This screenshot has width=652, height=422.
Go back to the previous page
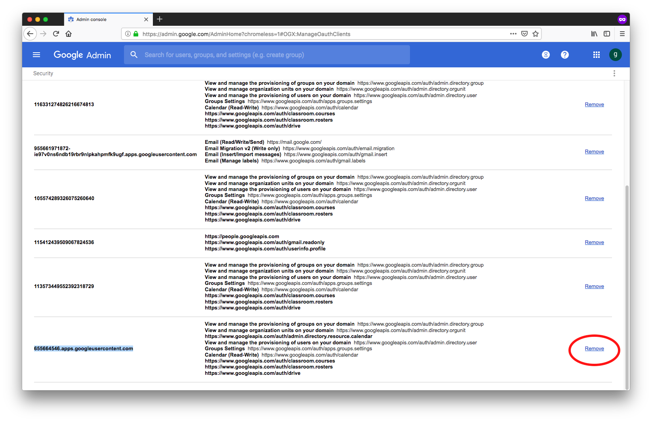click(x=30, y=34)
